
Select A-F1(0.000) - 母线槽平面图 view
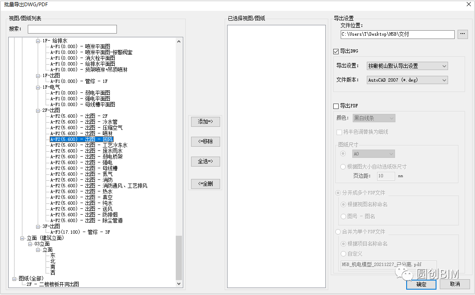(83, 104)
